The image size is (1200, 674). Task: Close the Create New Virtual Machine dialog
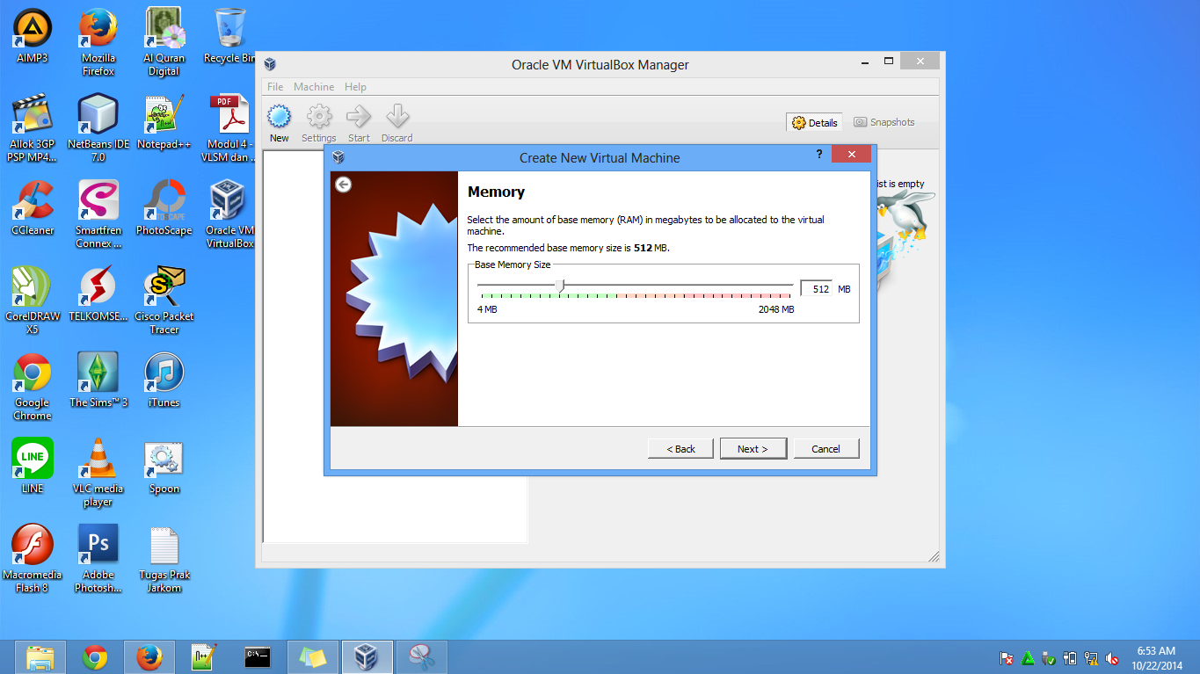[x=851, y=155]
